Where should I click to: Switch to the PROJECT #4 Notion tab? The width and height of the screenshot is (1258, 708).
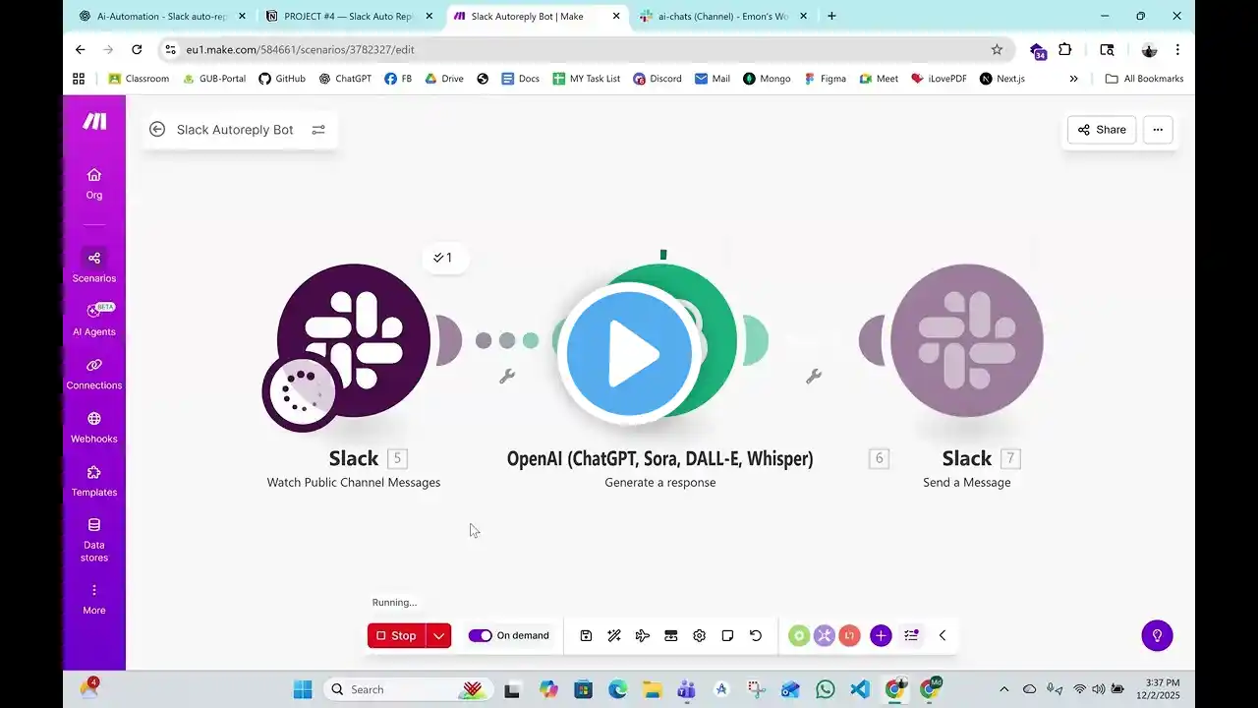pyautogui.click(x=348, y=16)
